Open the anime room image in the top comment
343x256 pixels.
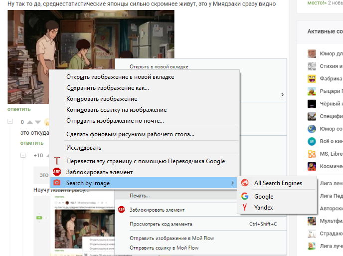coord(91,57)
